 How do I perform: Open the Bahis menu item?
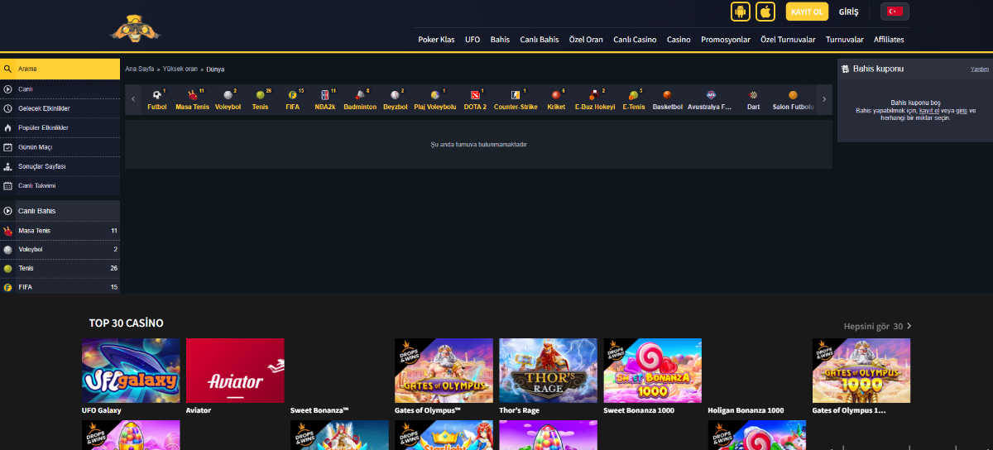pos(500,40)
